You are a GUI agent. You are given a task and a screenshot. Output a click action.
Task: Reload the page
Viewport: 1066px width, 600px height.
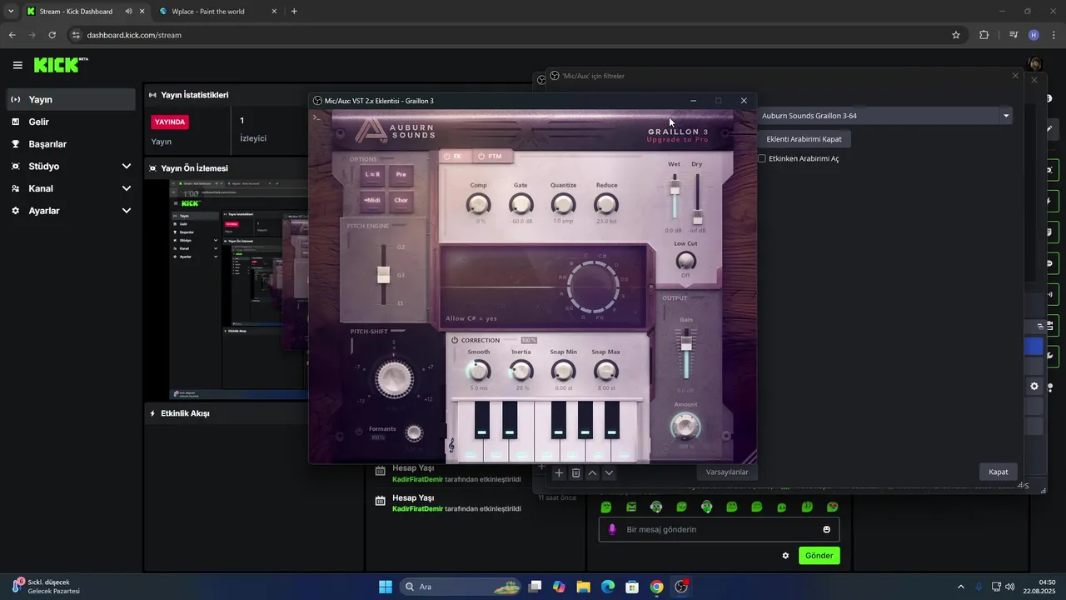pyautogui.click(x=52, y=35)
